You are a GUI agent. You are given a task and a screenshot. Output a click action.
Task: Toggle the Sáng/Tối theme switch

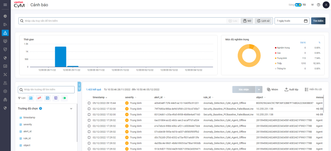pos(298,5)
